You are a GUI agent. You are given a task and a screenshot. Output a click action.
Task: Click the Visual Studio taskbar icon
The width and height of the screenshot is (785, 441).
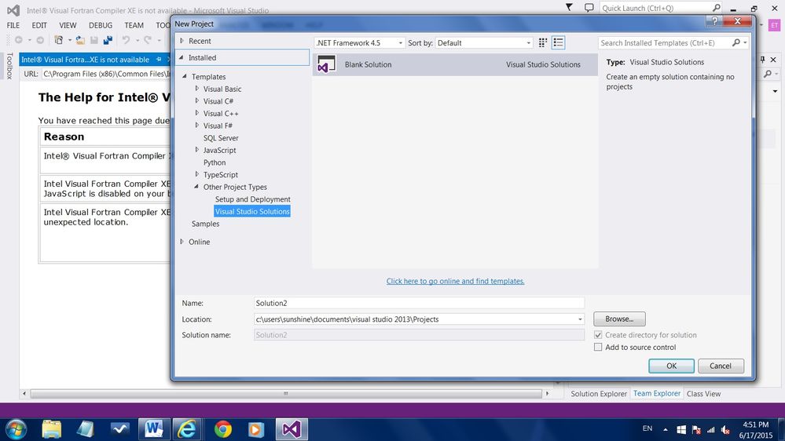tap(292, 429)
